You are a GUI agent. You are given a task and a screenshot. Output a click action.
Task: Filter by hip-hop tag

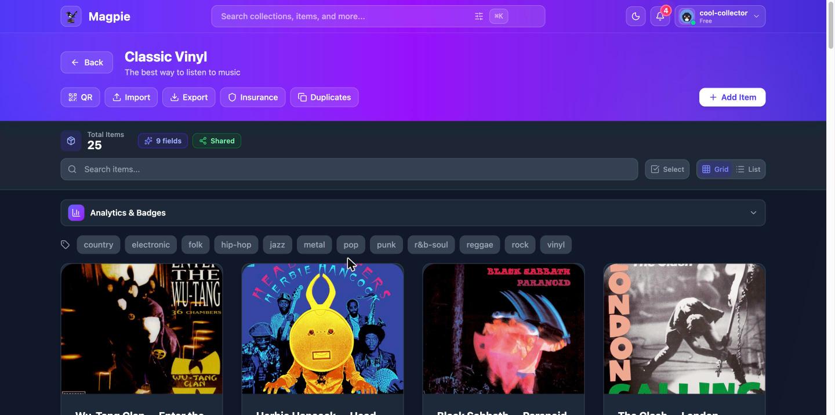(236, 245)
